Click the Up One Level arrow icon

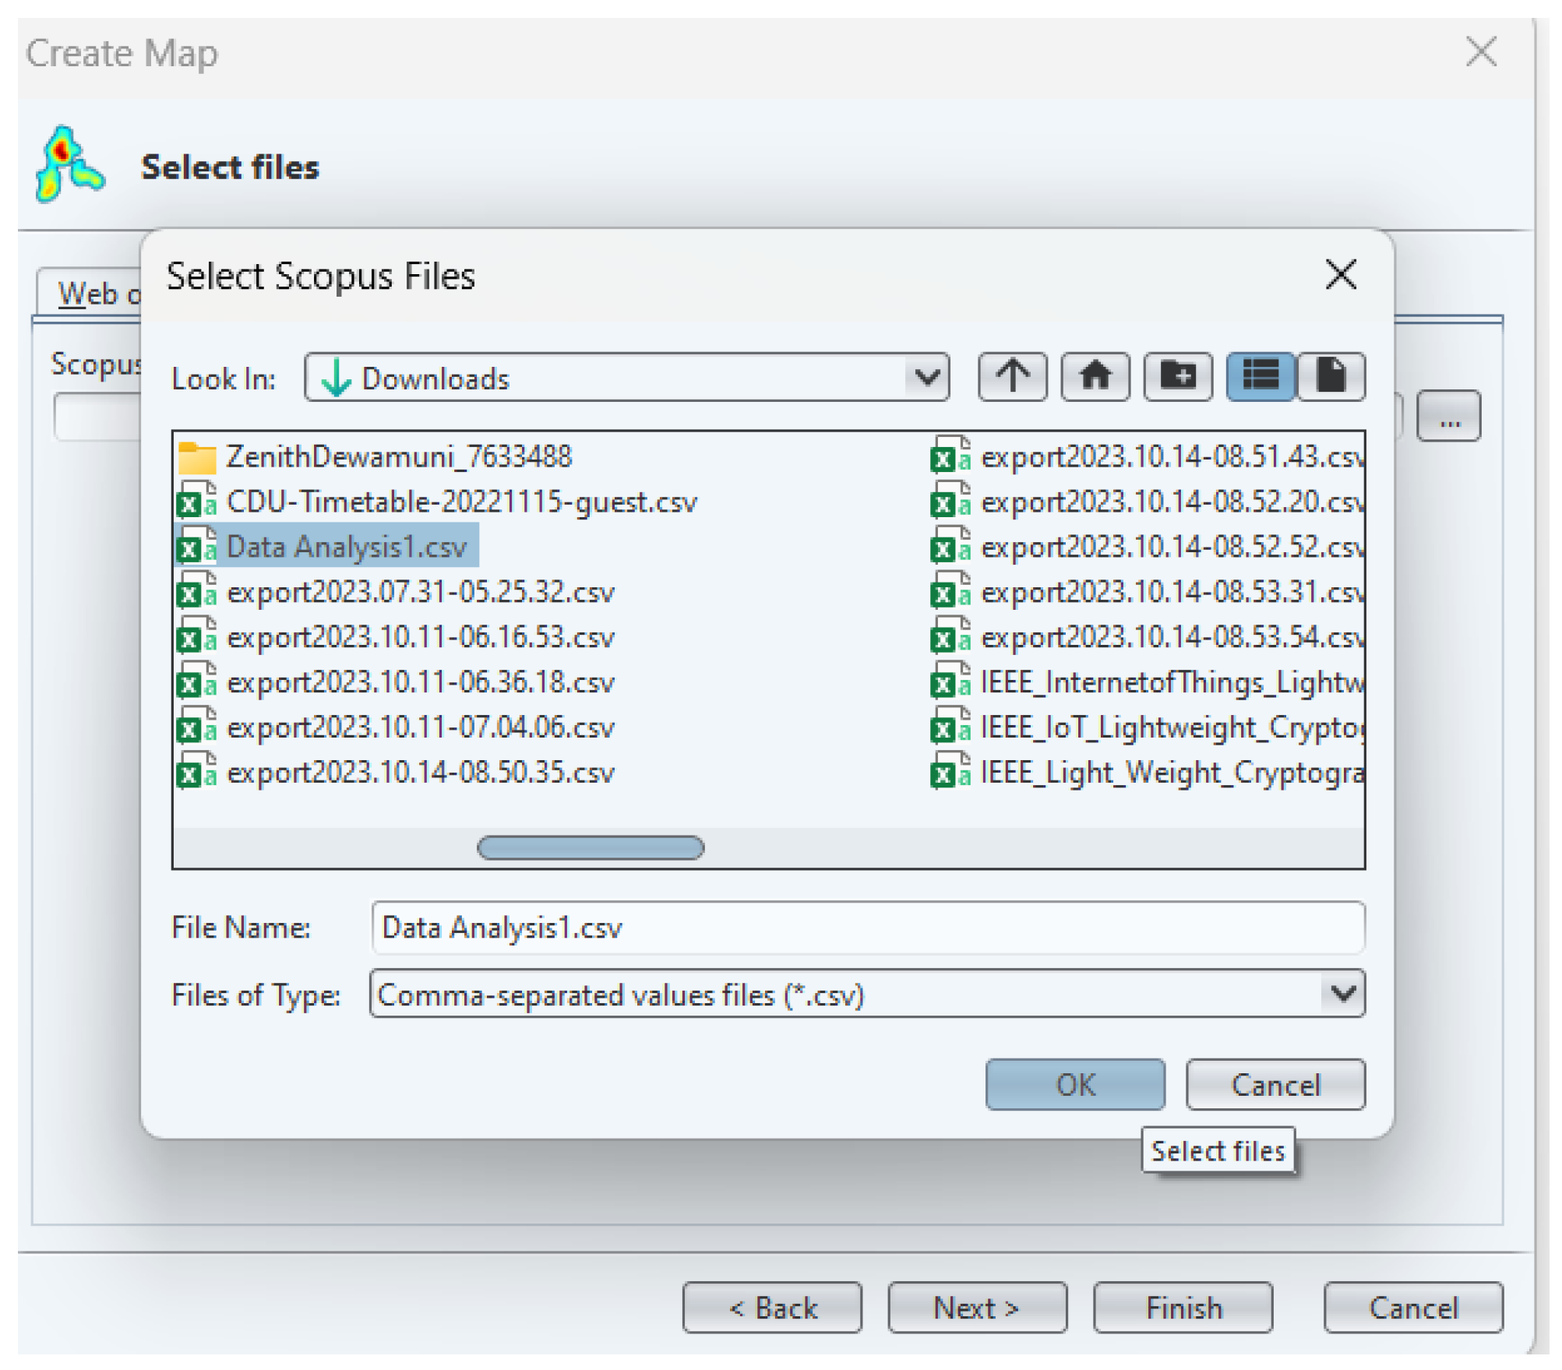pos(1011,377)
